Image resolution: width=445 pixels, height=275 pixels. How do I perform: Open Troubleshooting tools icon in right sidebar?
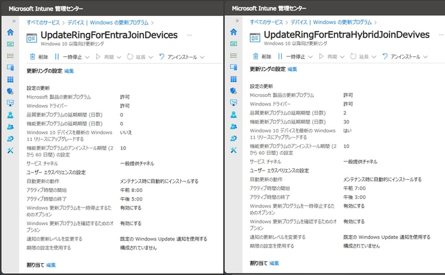pos(234,150)
